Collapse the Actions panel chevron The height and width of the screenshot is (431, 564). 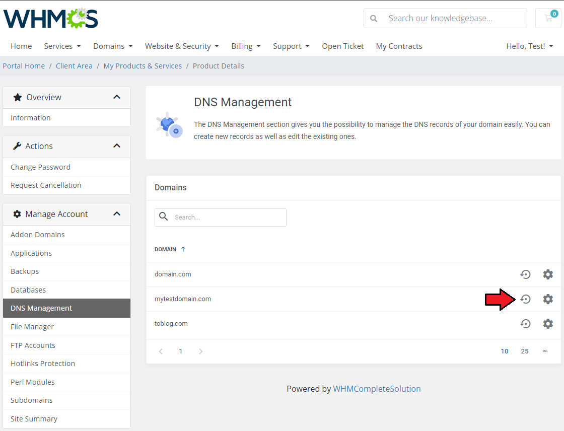[x=117, y=146]
